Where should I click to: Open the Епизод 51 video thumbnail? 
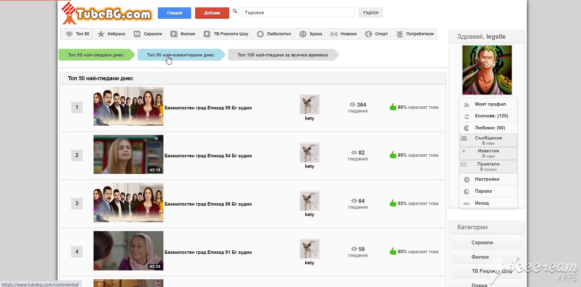click(x=128, y=251)
